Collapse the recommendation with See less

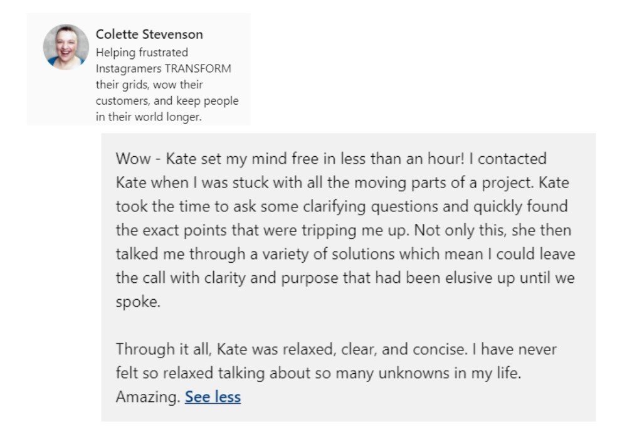tap(213, 396)
